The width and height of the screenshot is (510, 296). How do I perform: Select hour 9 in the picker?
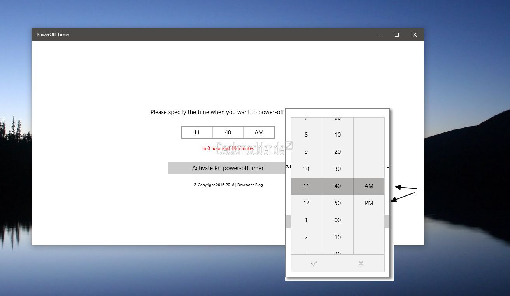(306, 152)
